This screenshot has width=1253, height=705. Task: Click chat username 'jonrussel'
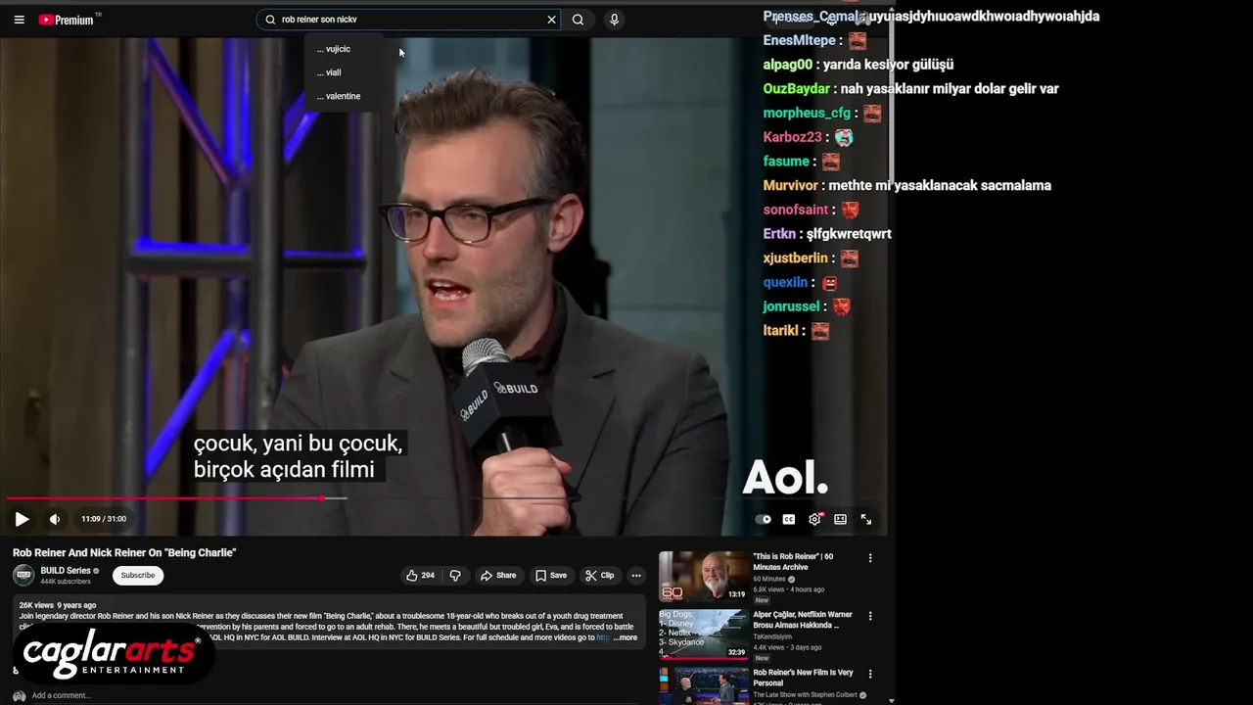(x=789, y=306)
